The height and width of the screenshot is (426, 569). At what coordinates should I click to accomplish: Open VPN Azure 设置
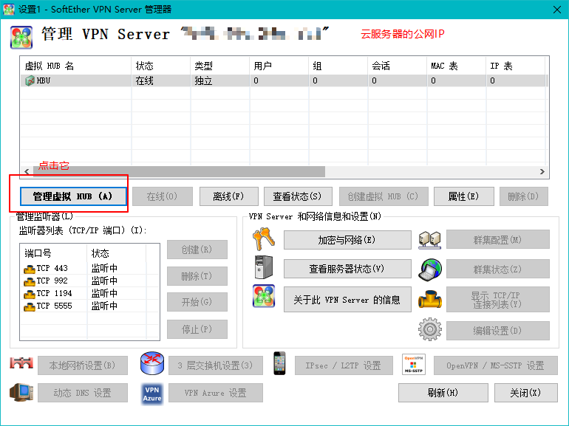[x=216, y=393]
